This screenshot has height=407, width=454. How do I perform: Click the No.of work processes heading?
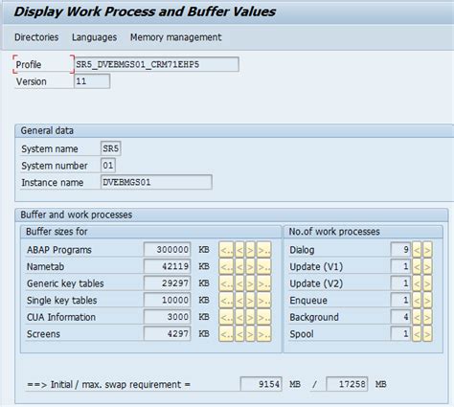pos(363,232)
